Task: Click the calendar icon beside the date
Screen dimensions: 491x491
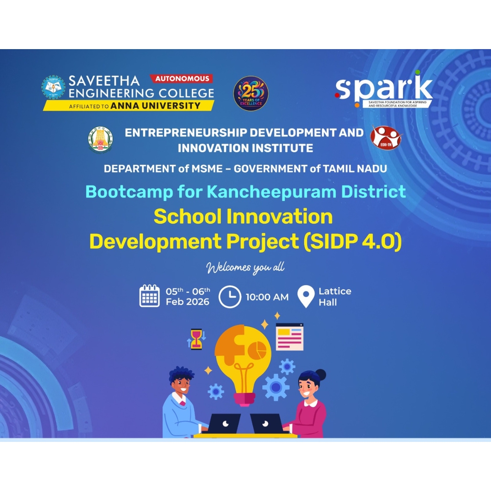Action: [x=150, y=296]
